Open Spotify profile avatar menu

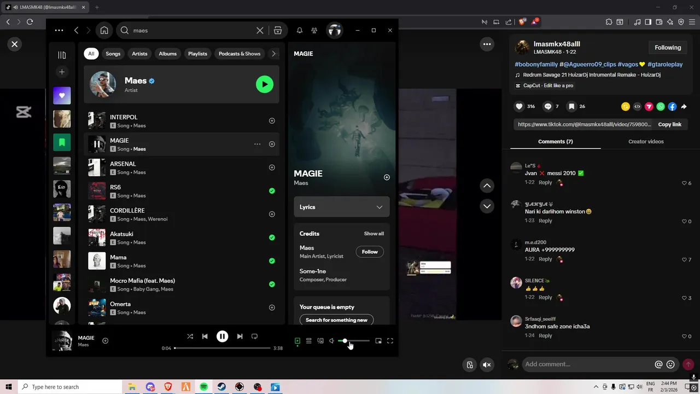(334, 30)
